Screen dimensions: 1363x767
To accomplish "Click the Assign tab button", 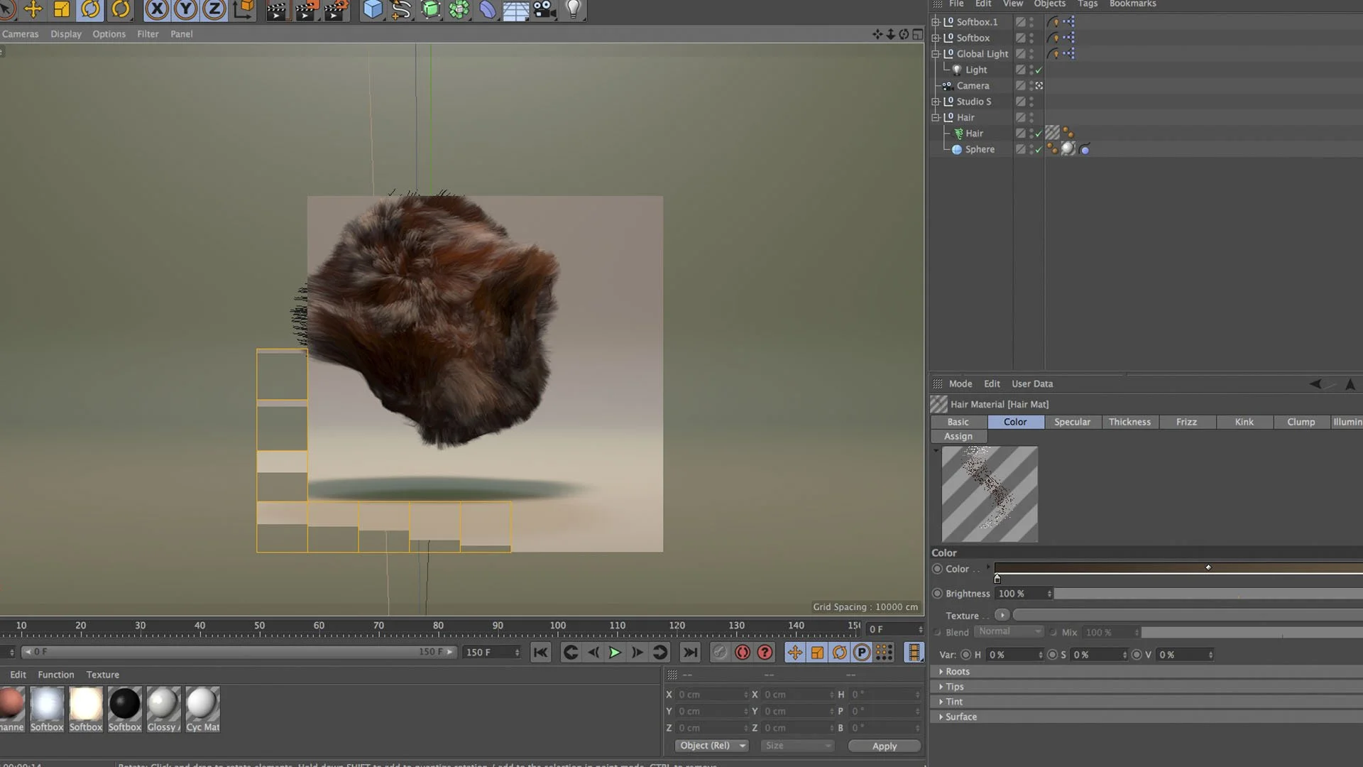I will [958, 437].
